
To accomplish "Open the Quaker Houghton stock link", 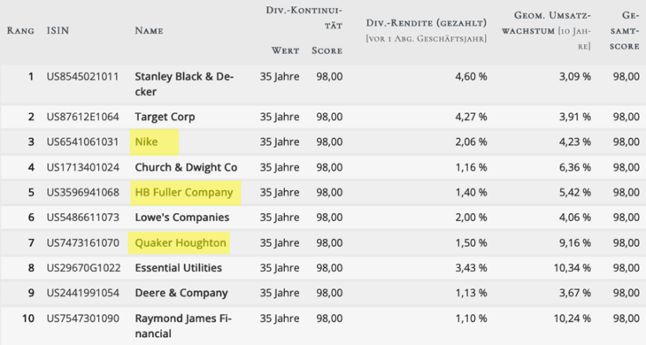I will tap(181, 243).
